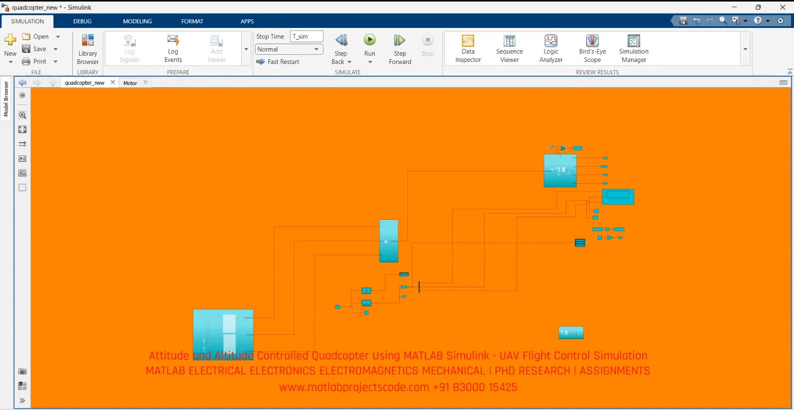Image resolution: width=794 pixels, height=410 pixels.
Task: Click the keyboard icon right of model tabs
Action: pos(783,82)
